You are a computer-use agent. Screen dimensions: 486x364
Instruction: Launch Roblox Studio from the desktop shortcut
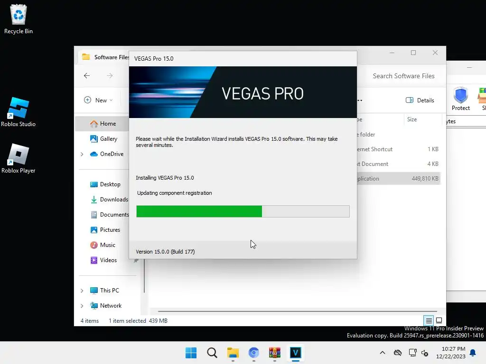(19, 112)
